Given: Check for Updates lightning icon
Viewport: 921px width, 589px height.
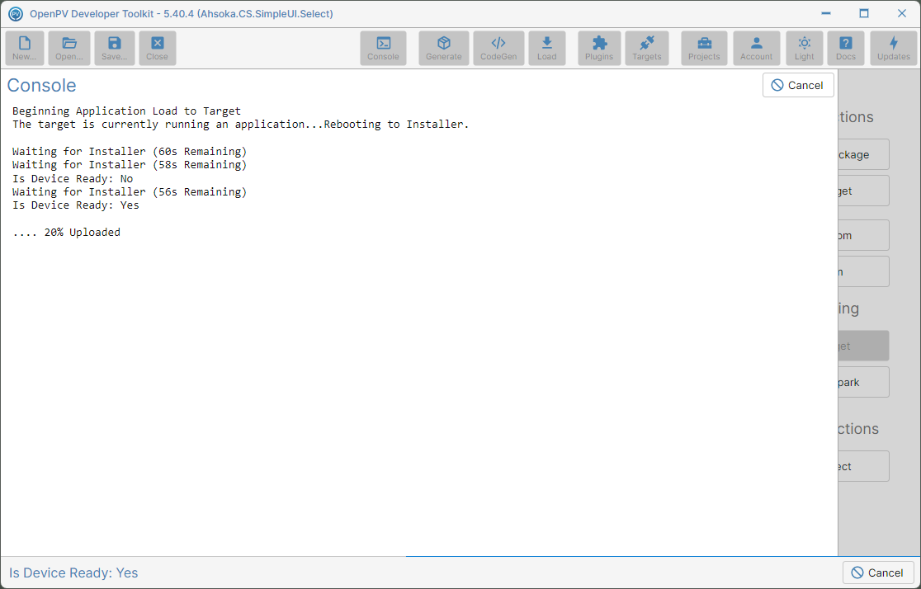Looking at the screenshot, I should [894, 48].
